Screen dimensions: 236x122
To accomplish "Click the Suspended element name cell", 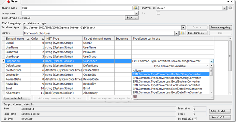I will (x=18, y=61).
